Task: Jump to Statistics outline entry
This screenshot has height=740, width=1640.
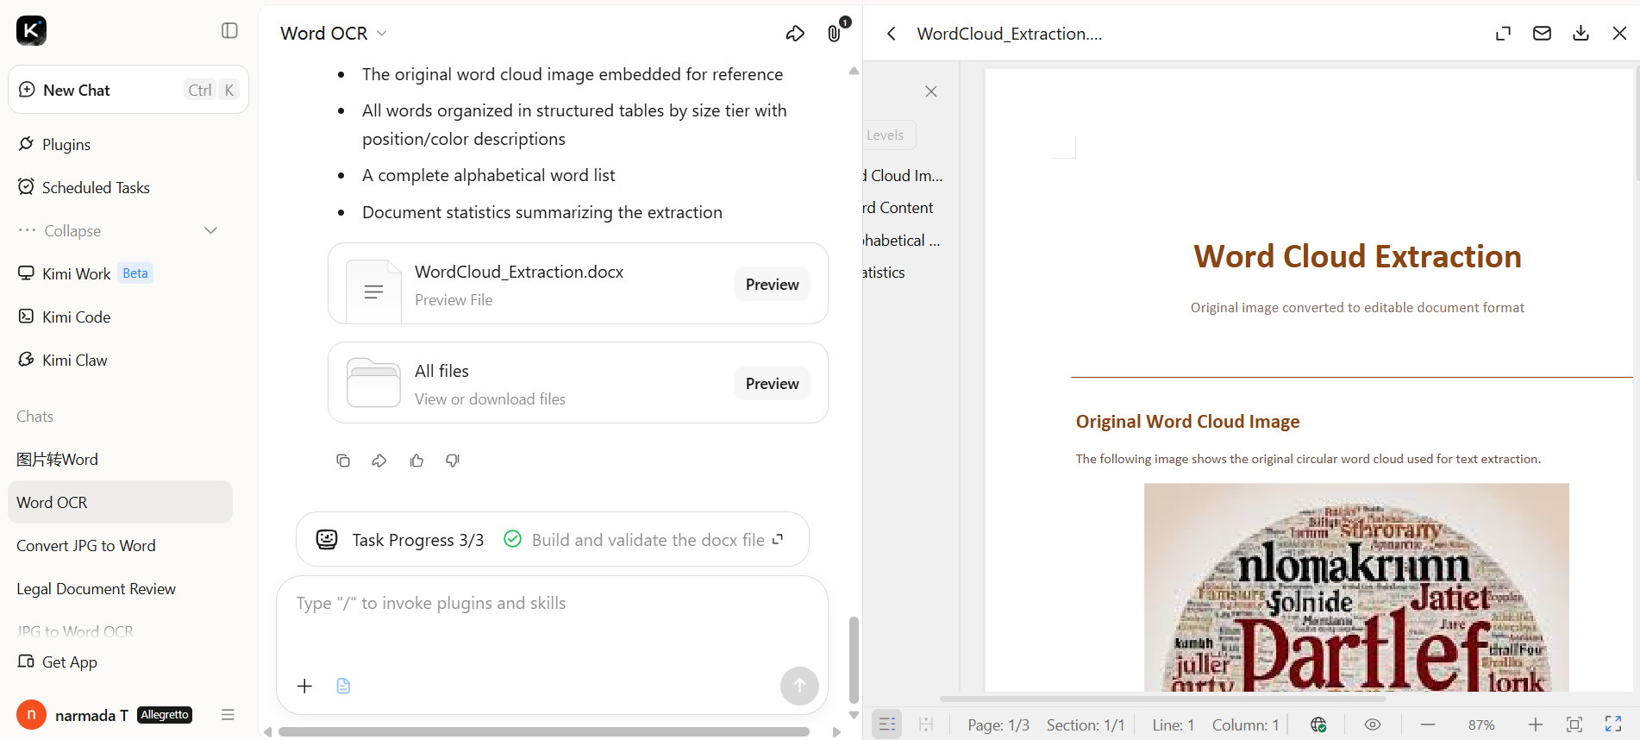Action: coord(885,273)
